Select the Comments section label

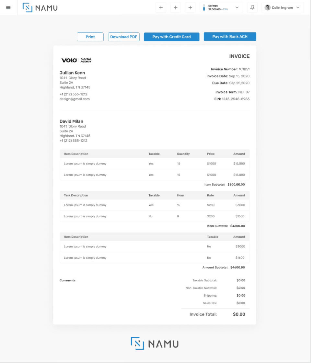[67, 280]
